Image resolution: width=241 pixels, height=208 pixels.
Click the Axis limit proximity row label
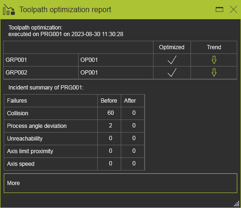click(30, 151)
